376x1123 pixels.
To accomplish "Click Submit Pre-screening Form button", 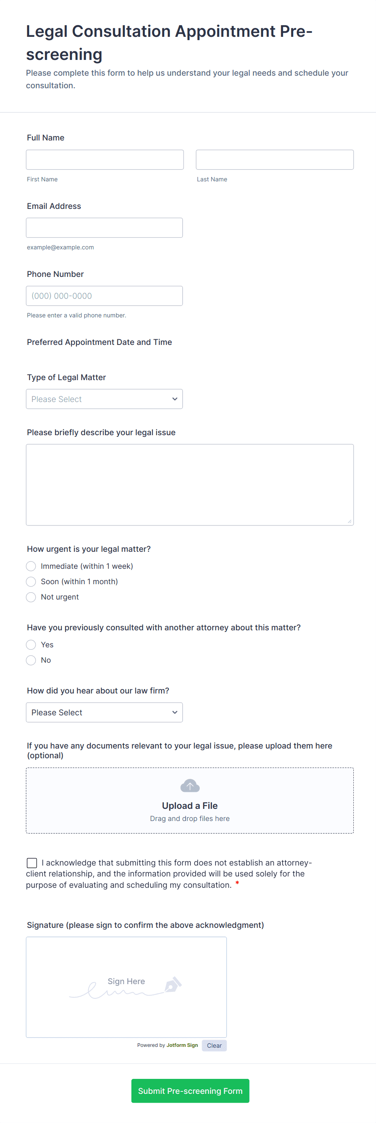I will pos(190,1091).
